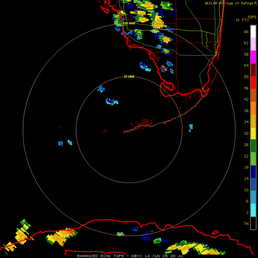This screenshot has width=258, height=258.
Task: Click the NEXLAB-College of DuPage credit text
Action: [x=231, y=3]
